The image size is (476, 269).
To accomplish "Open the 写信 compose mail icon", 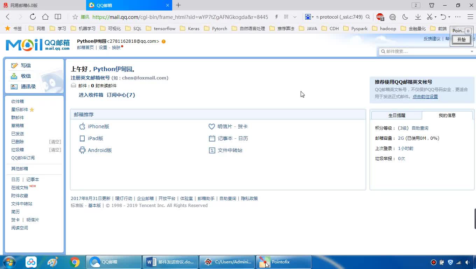I will coord(14,65).
